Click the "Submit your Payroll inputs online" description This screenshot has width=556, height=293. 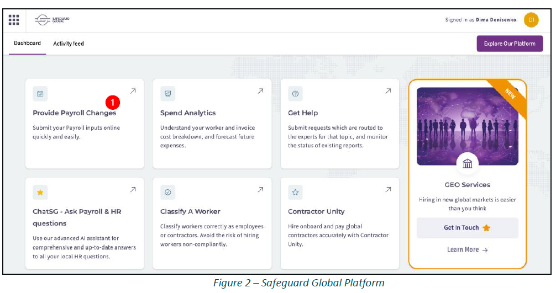coord(76,128)
